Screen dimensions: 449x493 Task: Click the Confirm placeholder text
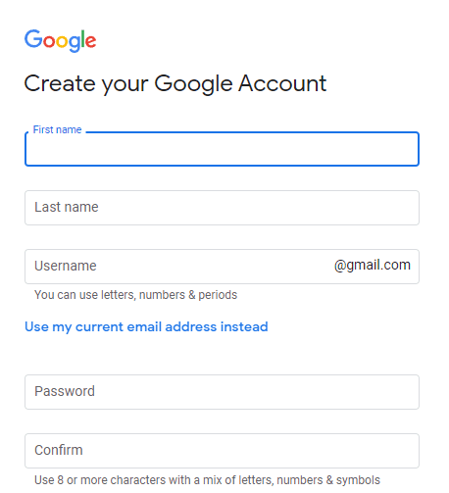[x=59, y=450]
